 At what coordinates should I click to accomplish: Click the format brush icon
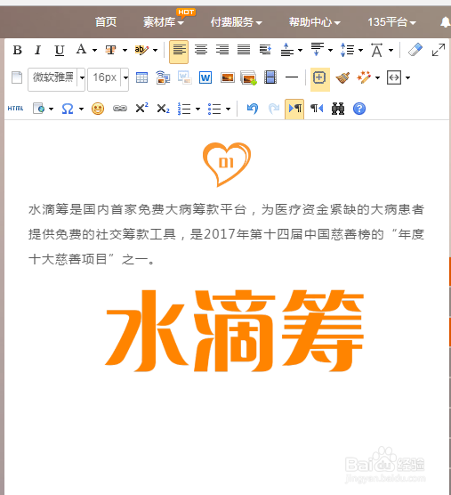click(342, 77)
